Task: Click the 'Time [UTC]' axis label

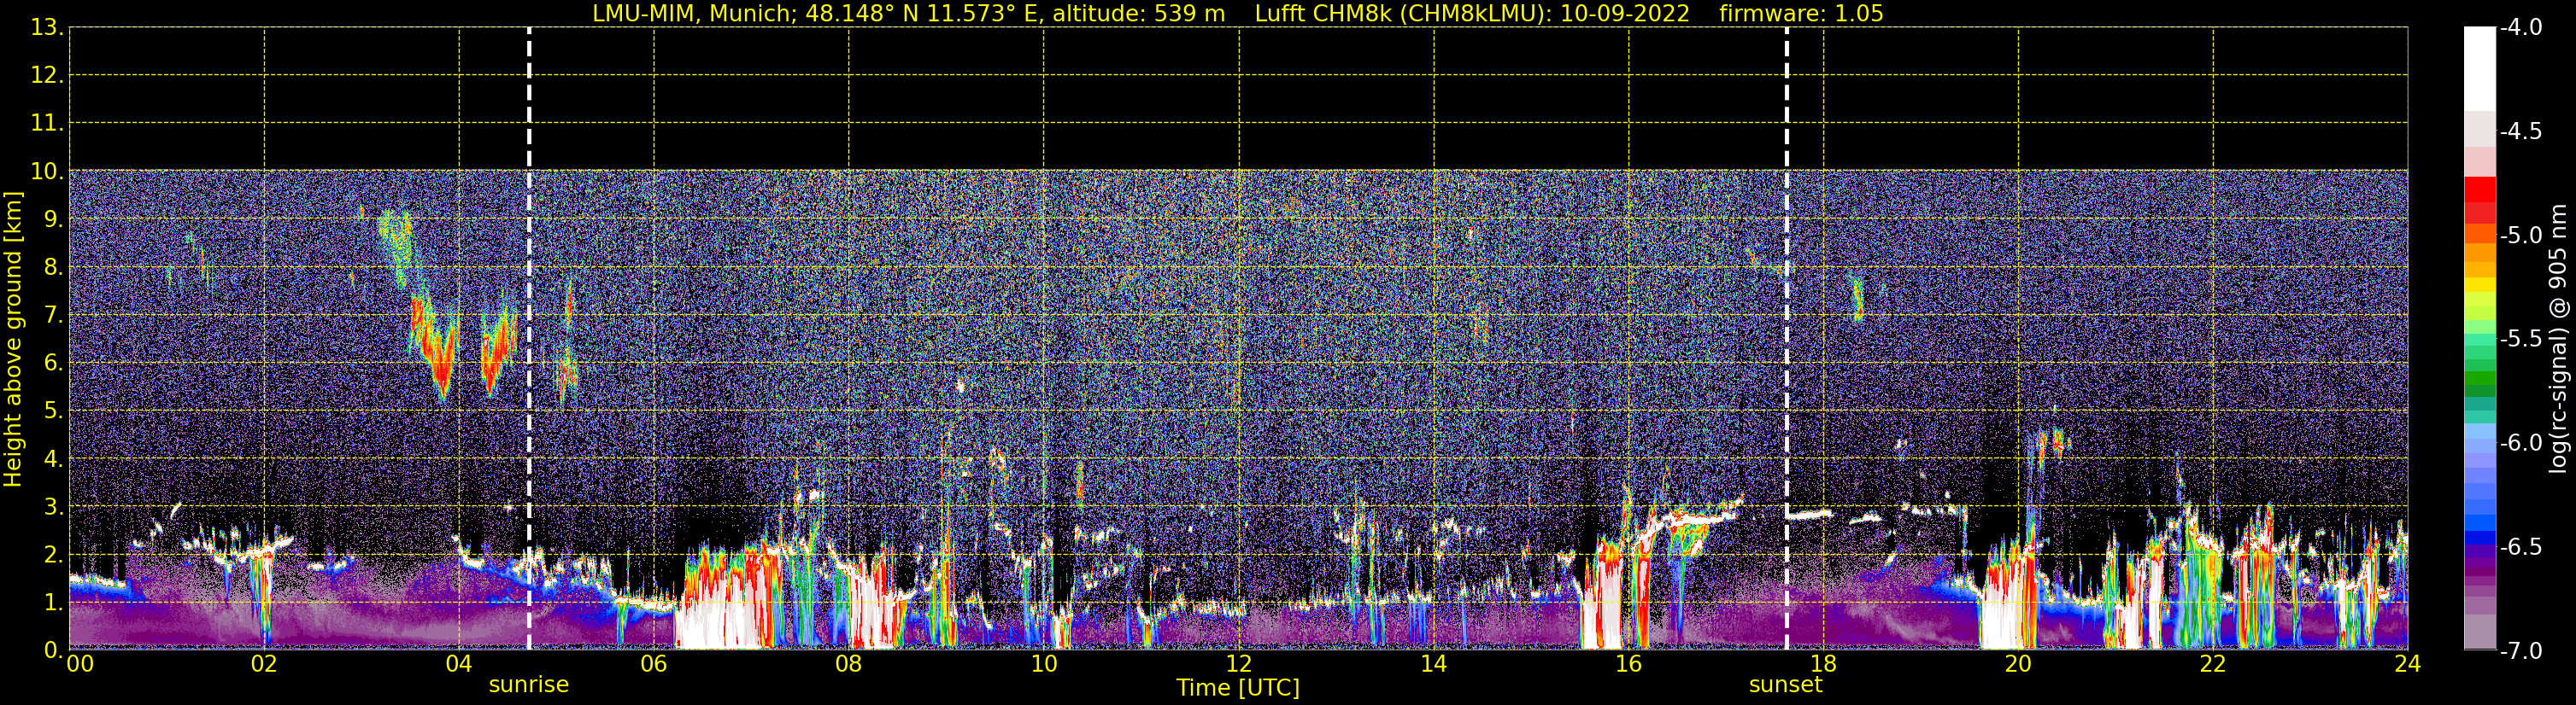Action: (1238, 688)
